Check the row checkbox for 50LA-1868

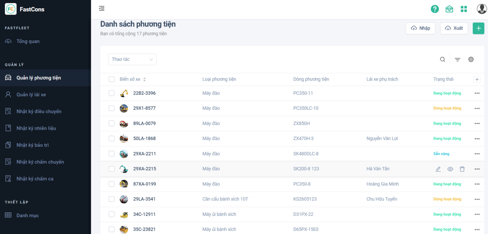[112, 139]
